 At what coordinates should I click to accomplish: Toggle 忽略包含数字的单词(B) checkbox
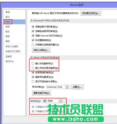pos(33,31)
